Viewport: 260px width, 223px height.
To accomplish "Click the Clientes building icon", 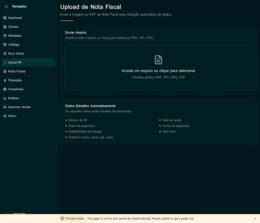I will (5, 27).
